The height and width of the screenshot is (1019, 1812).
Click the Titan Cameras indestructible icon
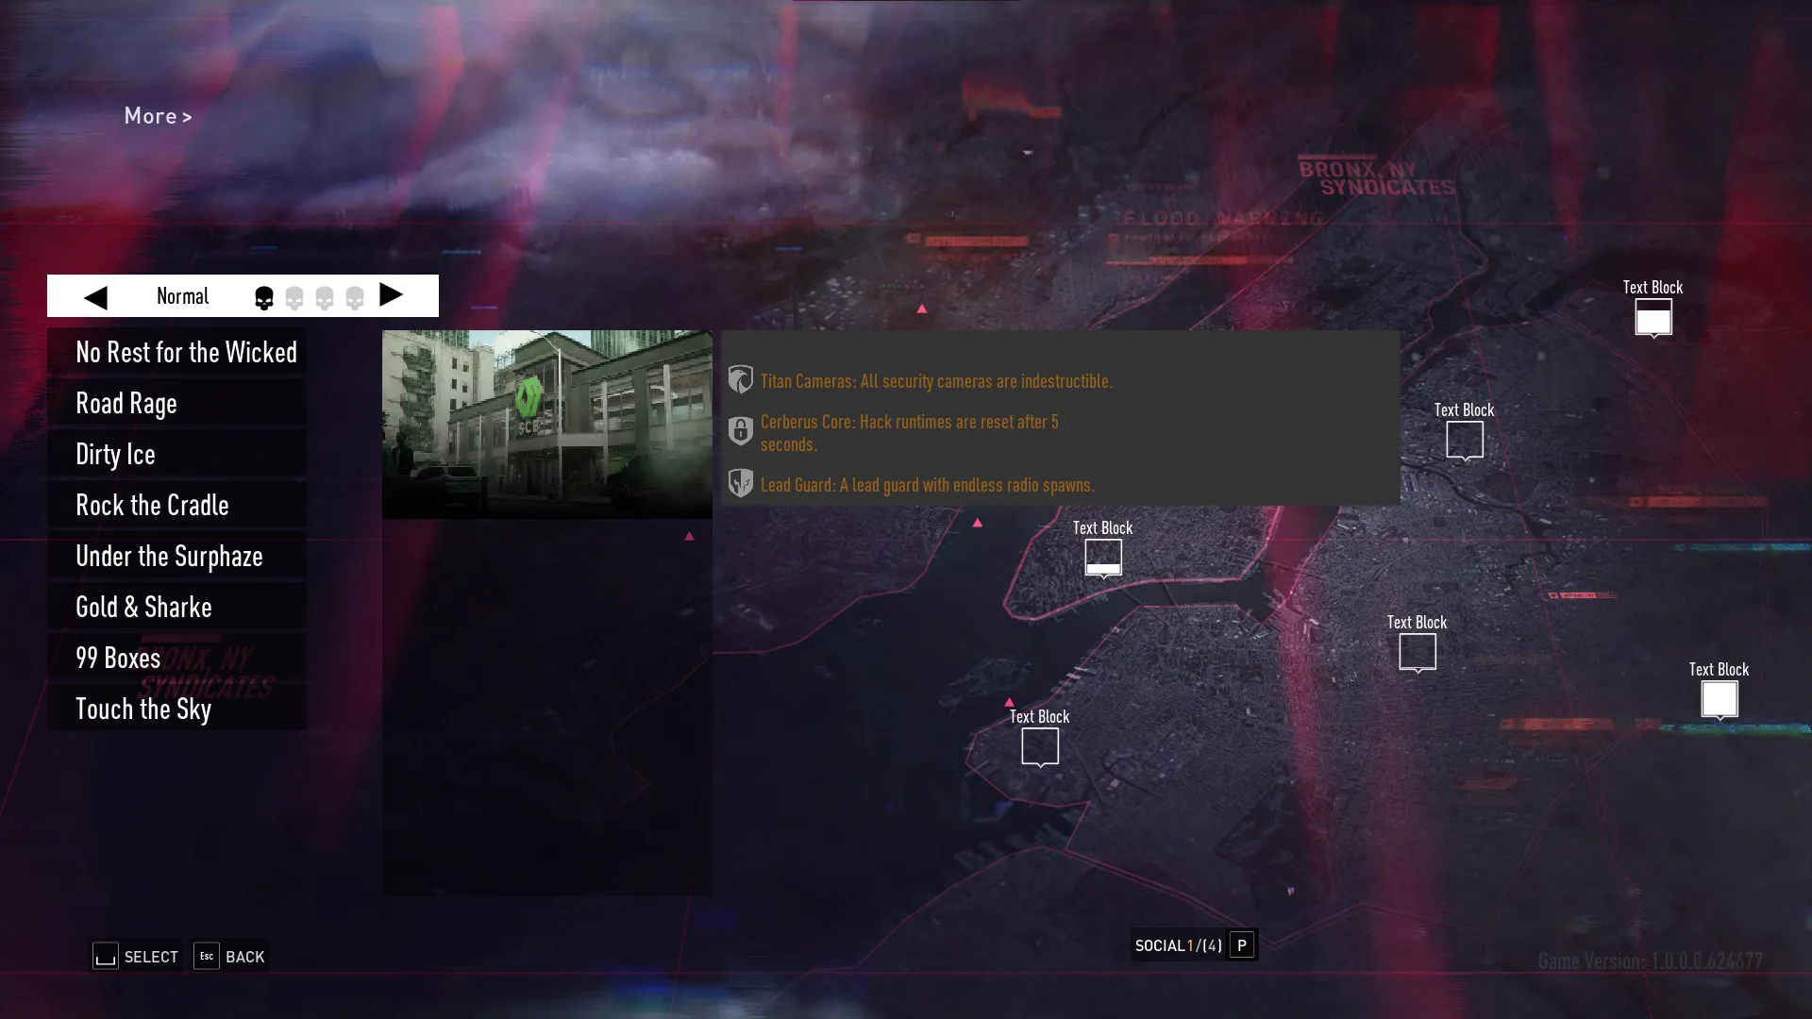coord(739,381)
